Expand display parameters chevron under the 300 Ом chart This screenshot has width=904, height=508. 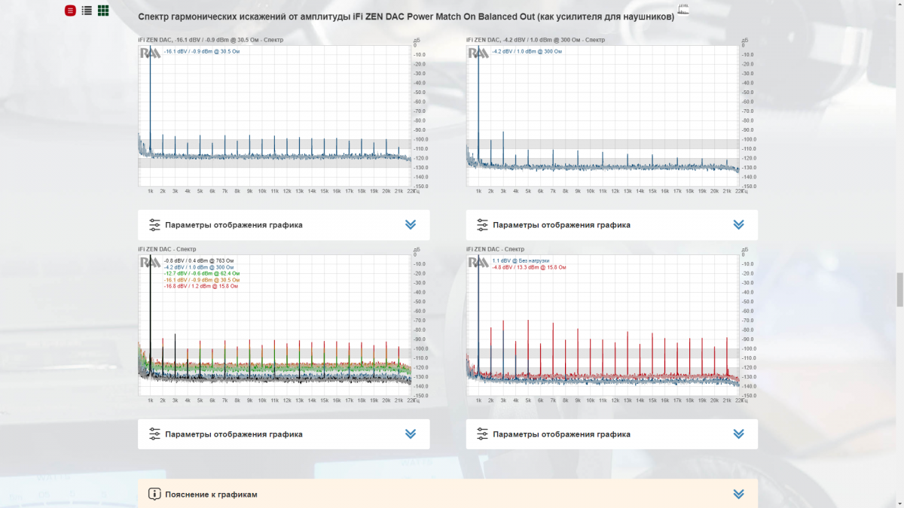pos(738,224)
